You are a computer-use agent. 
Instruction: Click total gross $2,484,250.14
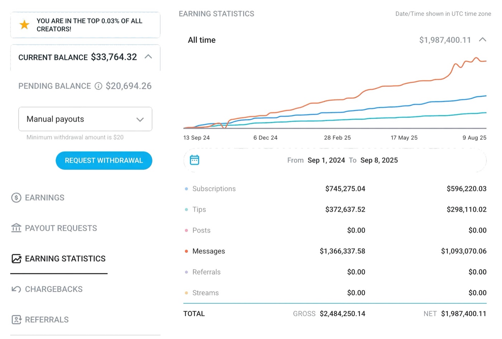tap(342, 314)
